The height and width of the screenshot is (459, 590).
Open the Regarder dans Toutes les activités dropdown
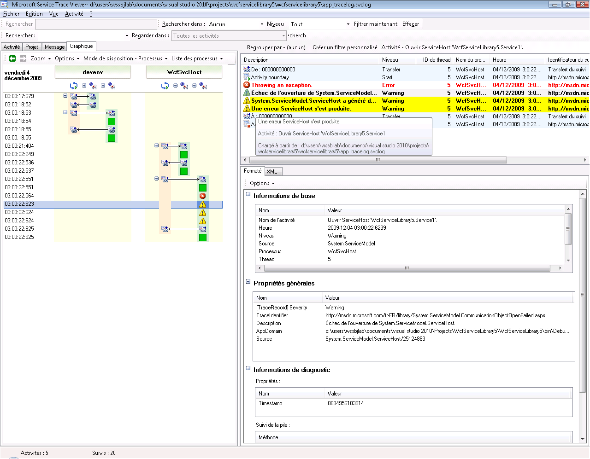click(x=283, y=36)
